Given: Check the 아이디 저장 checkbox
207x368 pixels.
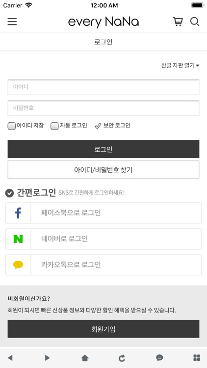Looking at the screenshot, I should (11, 126).
